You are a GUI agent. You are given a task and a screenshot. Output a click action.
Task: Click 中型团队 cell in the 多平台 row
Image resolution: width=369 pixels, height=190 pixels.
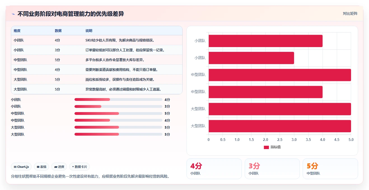tap(20, 60)
